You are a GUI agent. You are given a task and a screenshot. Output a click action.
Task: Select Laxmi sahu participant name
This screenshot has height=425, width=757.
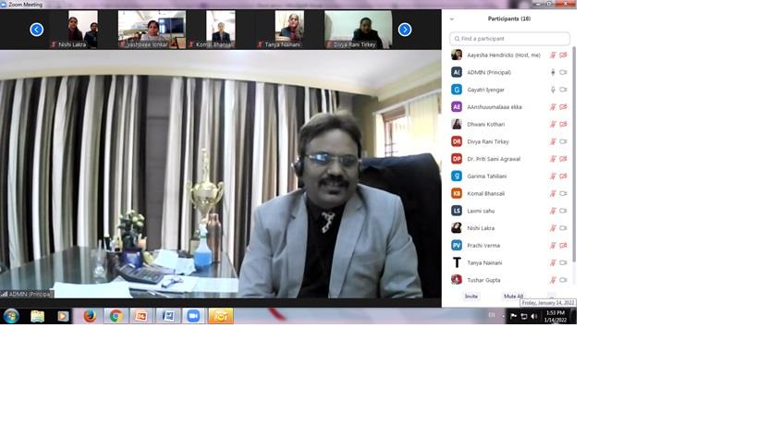(x=481, y=211)
